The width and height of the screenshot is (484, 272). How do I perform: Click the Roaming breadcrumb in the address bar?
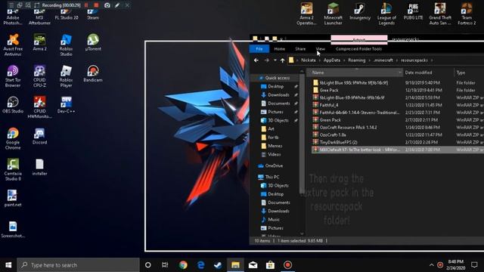click(356, 60)
